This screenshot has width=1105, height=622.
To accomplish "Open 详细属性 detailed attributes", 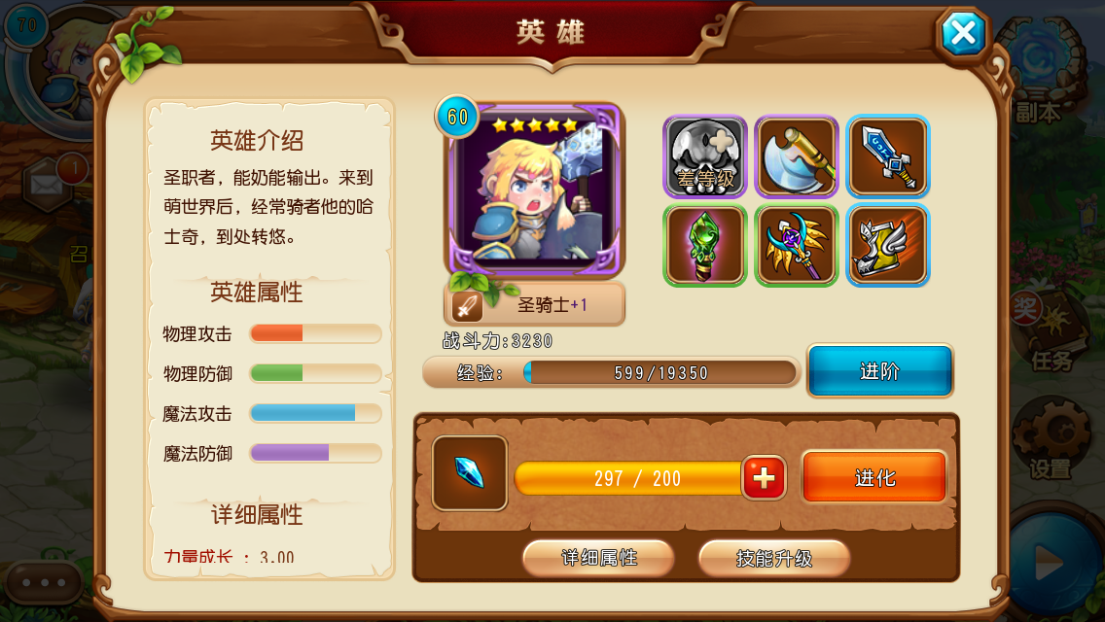I will (x=598, y=558).
